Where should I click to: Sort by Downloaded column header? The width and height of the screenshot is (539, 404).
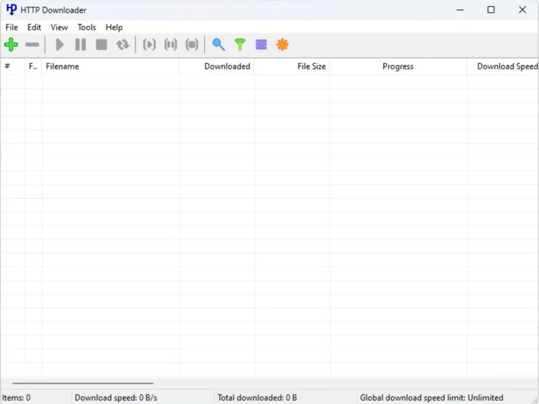click(x=216, y=66)
